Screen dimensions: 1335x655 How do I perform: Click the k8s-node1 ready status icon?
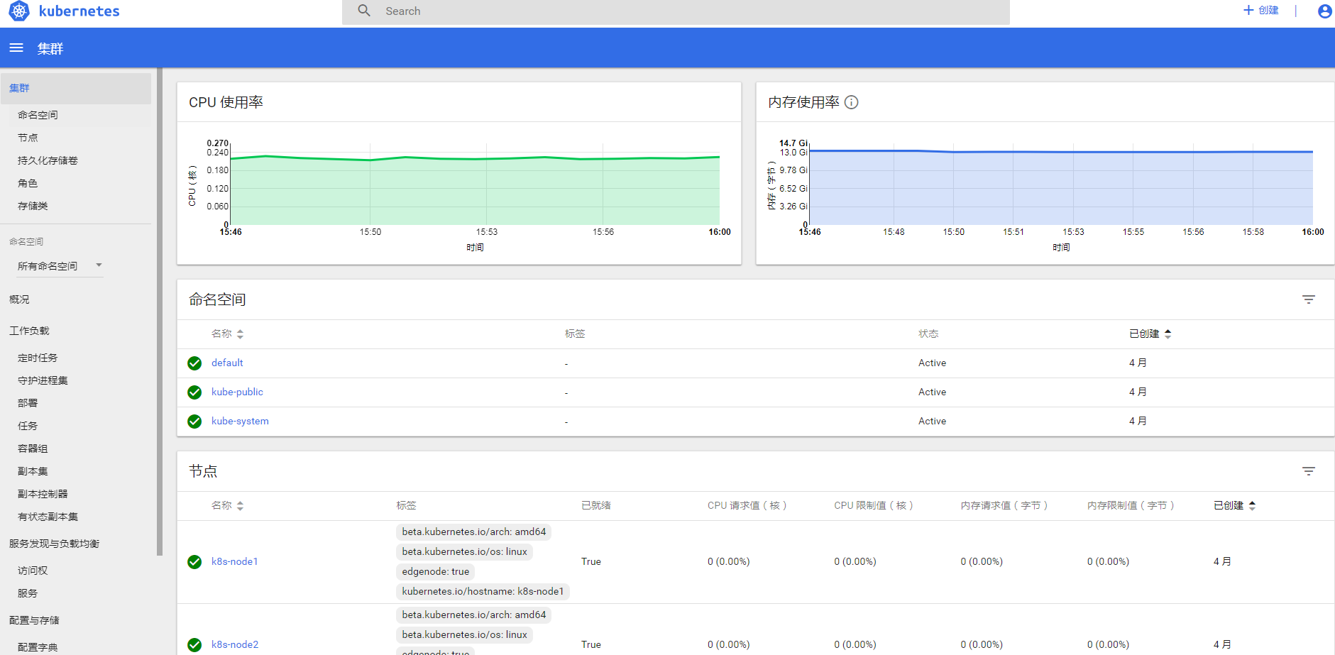(194, 562)
